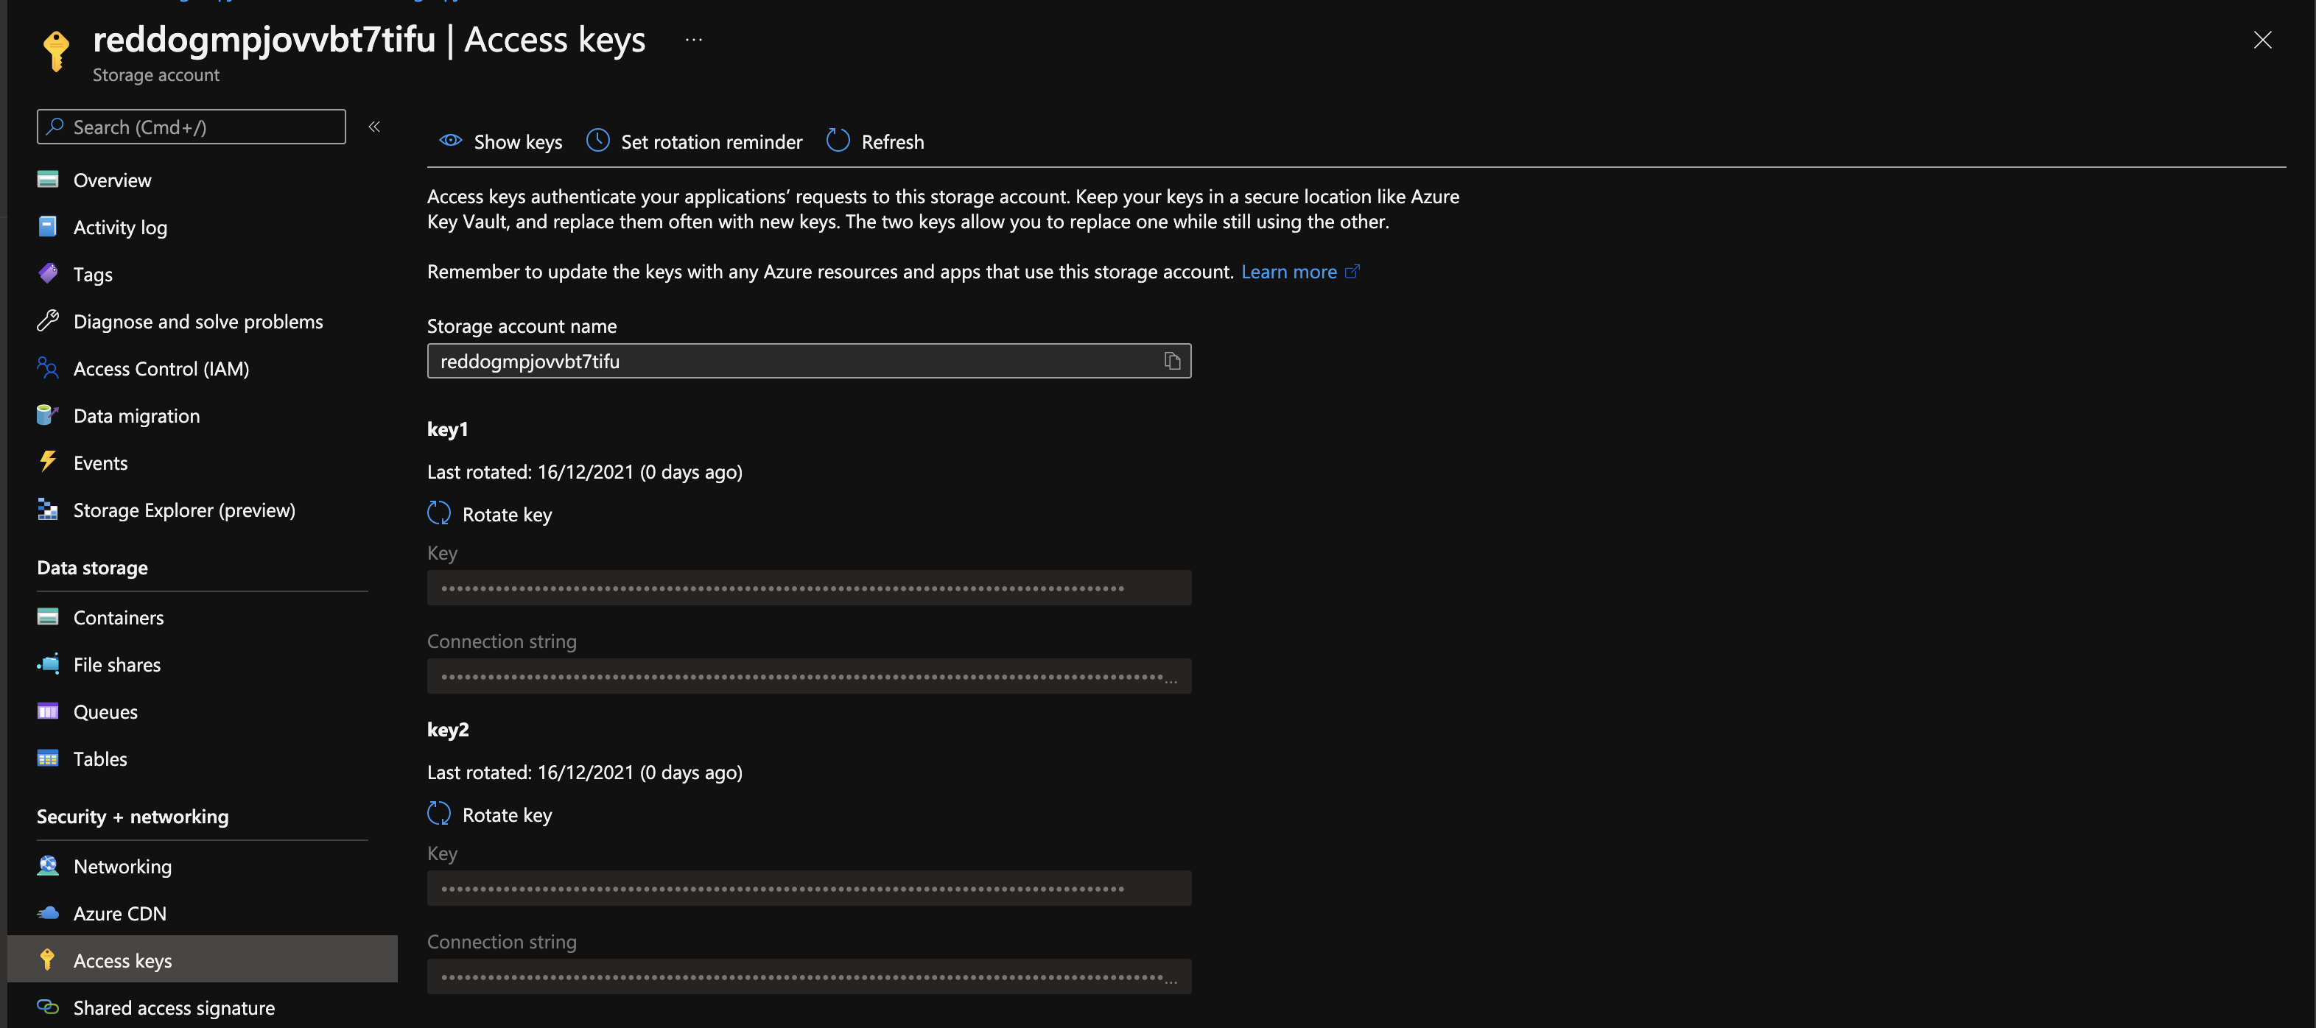Click Set rotation reminder button
The image size is (2316, 1028).
coord(694,141)
